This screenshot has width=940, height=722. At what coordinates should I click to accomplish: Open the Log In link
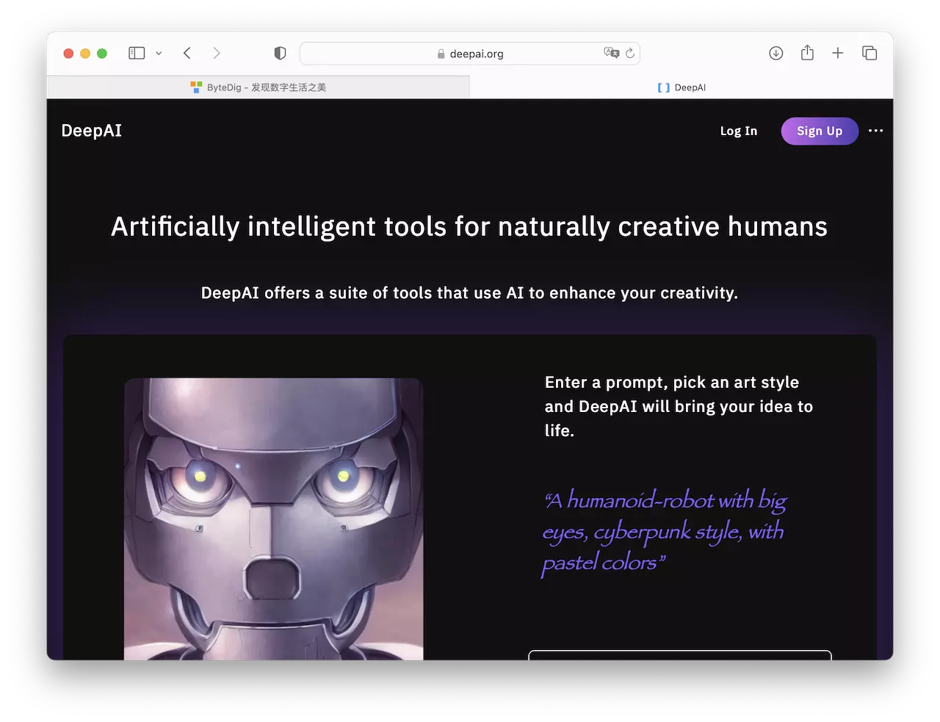coord(739,131)
